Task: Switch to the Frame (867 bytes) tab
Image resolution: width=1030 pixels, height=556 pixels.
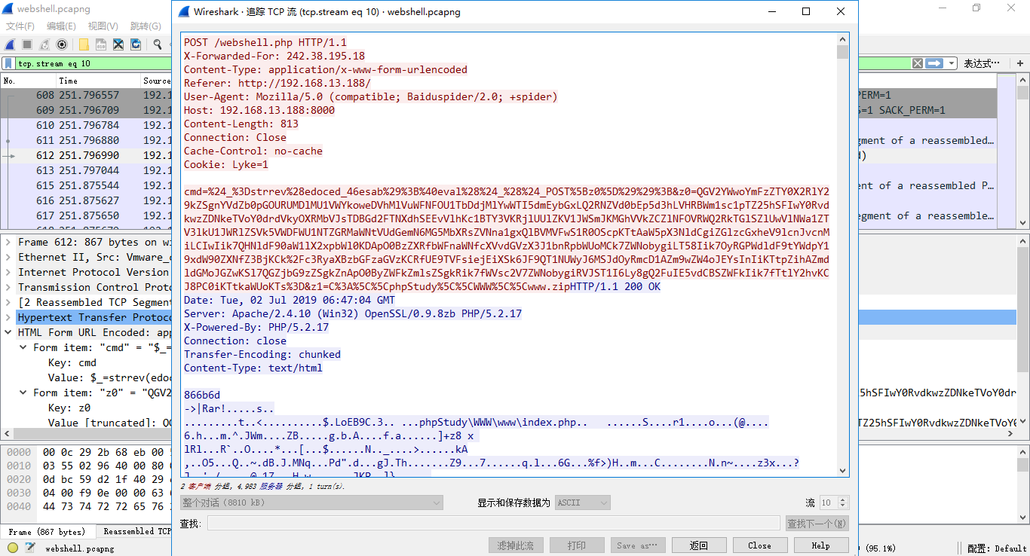Action: [48, 532]
